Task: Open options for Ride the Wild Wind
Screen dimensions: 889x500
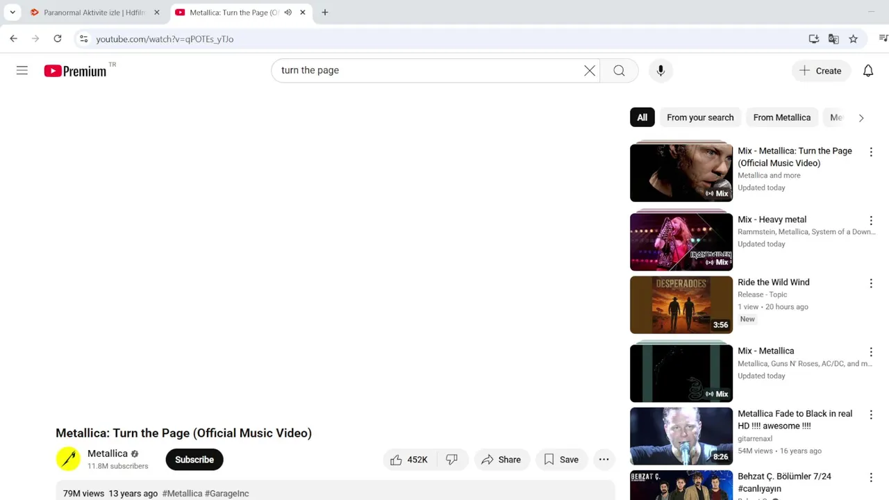Action: [871, 283]
